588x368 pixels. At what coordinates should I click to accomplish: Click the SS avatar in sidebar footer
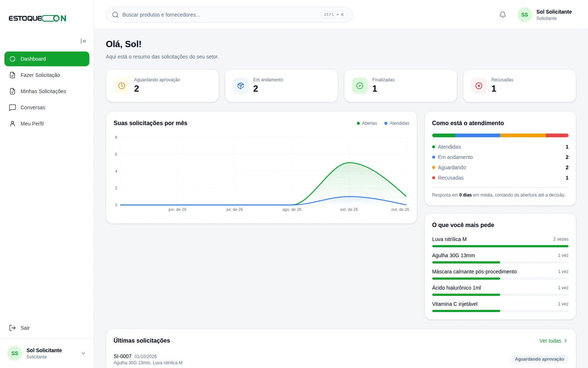(15, 353)
